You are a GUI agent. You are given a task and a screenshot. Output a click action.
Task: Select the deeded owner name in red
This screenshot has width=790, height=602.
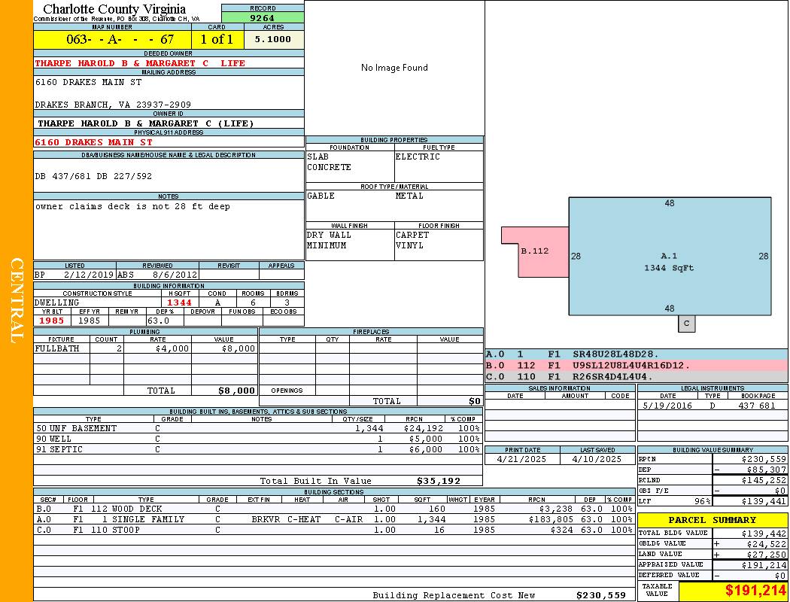(x=140, y=63)
